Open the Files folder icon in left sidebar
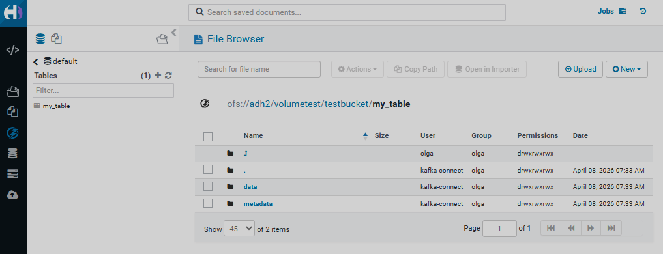 [x=12, y=91]
